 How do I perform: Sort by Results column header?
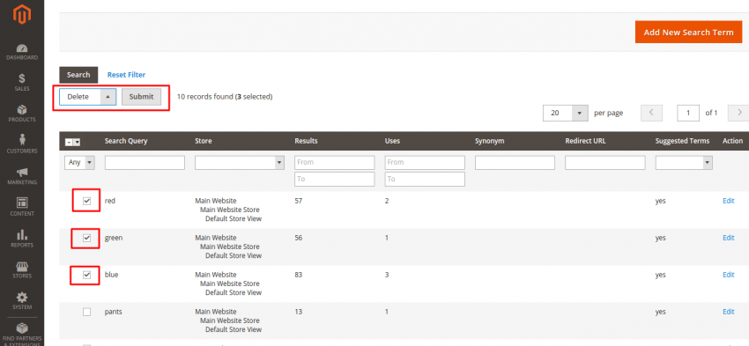click(306, 141)
